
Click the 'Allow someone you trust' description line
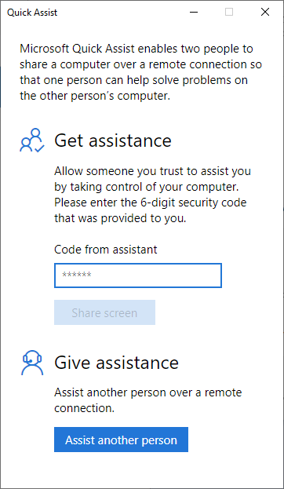152,171
